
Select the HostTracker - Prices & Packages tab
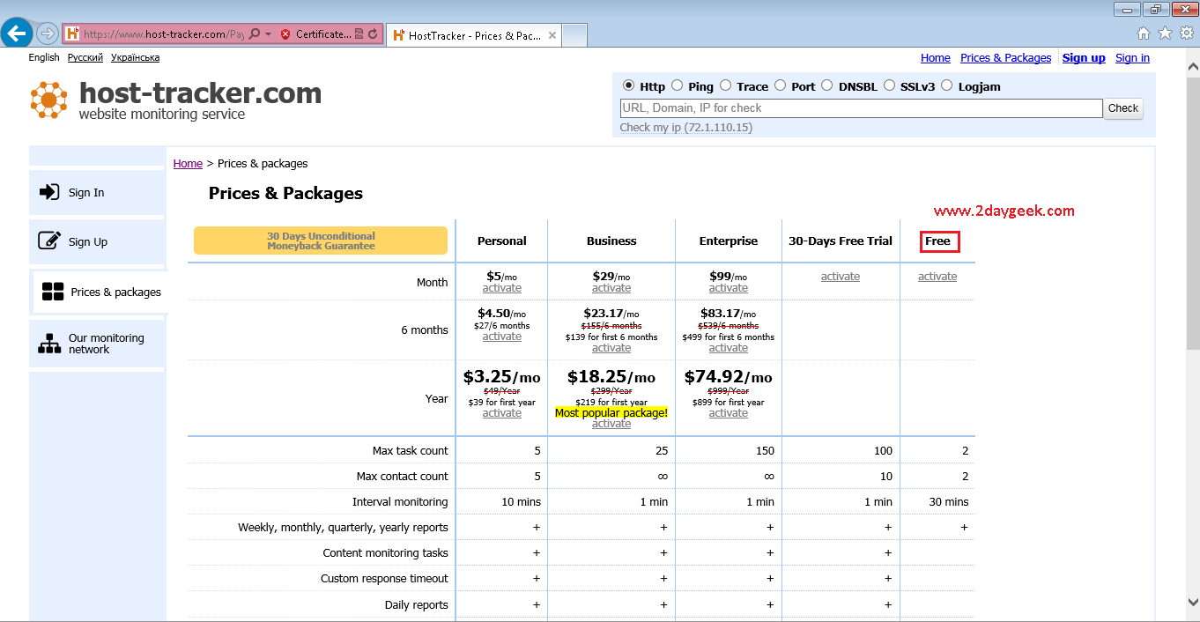click(x=474, y=35)
